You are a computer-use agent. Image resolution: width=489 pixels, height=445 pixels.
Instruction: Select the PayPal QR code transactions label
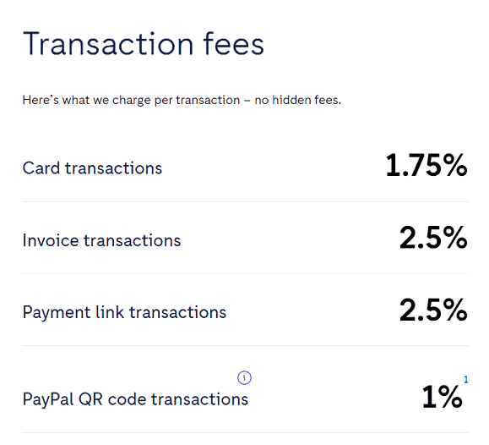[135, 399]
